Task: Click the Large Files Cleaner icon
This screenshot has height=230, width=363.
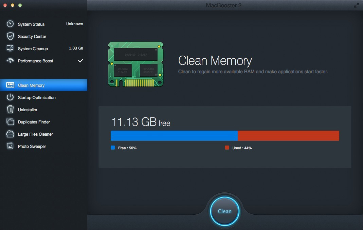Action: [10, 134]
